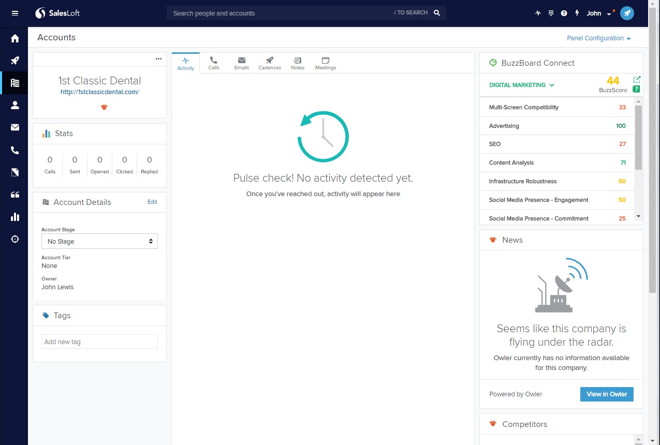This screenshot has width=660, height=445.
Task: Open the hamburger menu
Action: point(15,13)
